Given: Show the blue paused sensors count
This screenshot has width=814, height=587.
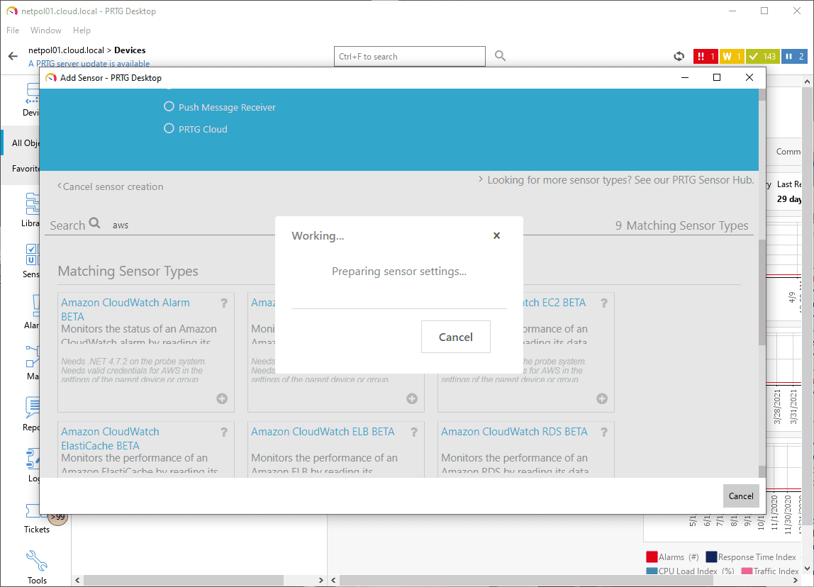Looking at the screenshot, I should point(794,56).
